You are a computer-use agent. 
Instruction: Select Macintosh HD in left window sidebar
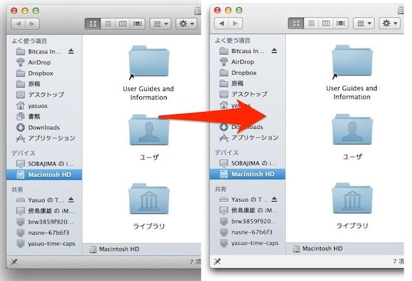click(x=44, y=175)
